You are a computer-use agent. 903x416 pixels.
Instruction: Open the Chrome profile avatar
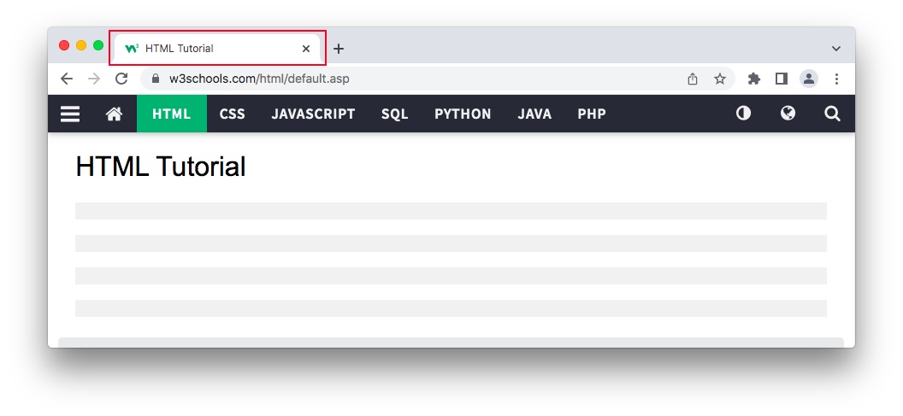click(808, 79)
